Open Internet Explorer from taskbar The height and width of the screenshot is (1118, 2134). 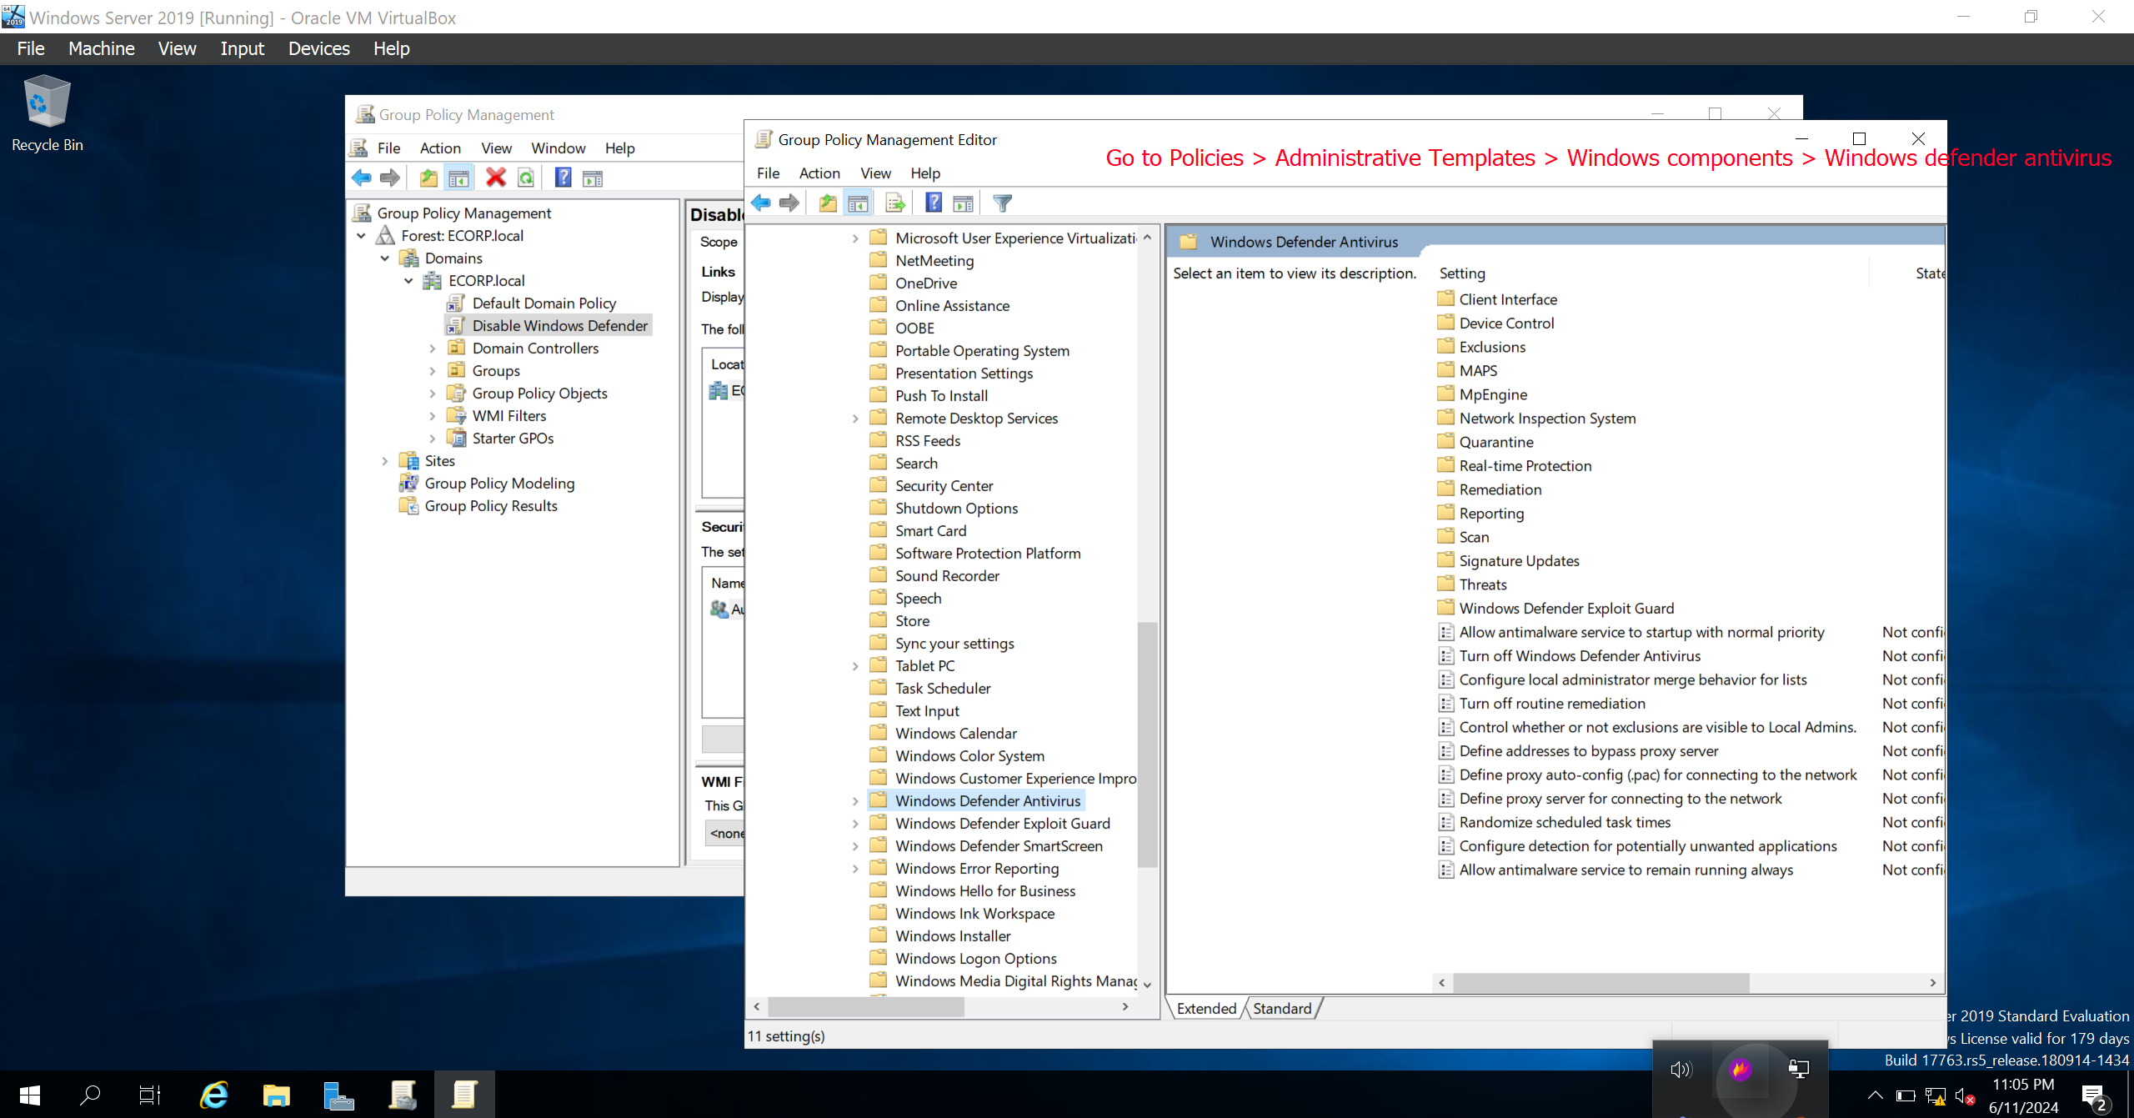point(214,1094)
